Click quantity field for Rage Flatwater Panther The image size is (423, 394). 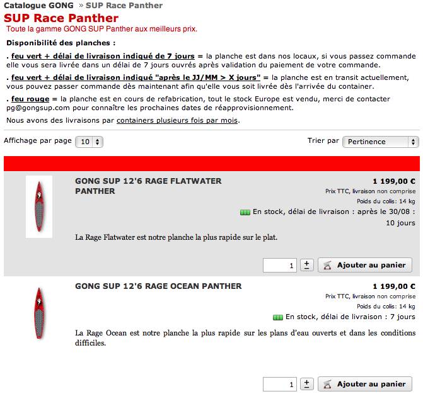click(x=280, y=266)
